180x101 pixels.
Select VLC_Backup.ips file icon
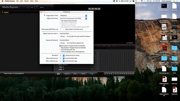click(164, 69)
